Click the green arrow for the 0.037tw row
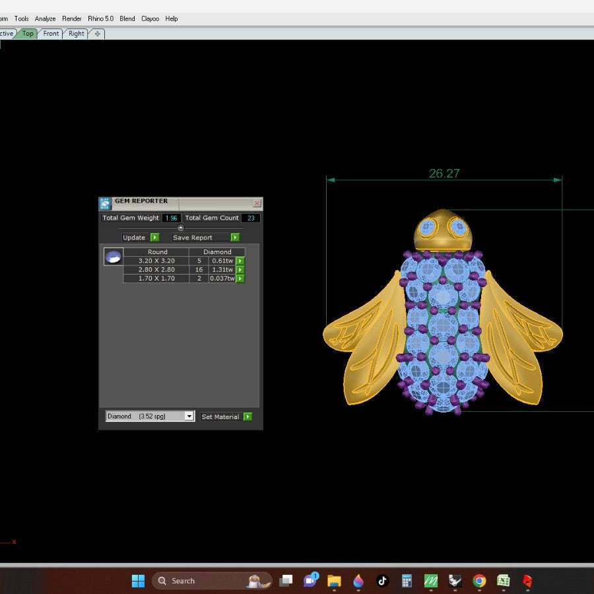This screenshot has height=594, width=594. pyautogui.click(x=240, y=279)
